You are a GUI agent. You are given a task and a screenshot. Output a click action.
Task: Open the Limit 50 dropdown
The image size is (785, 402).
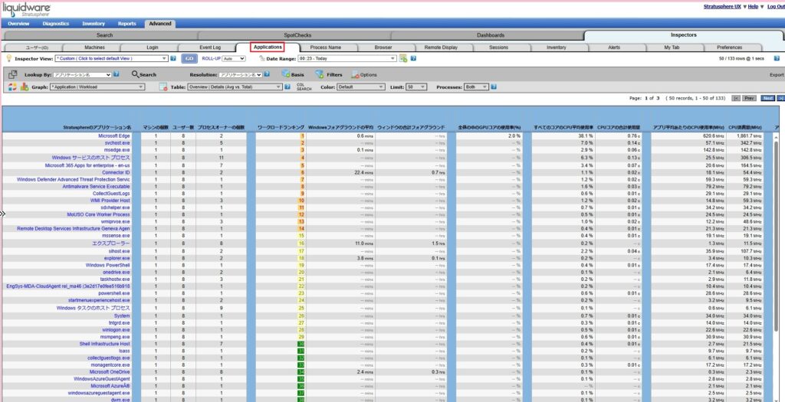(416, 87)
